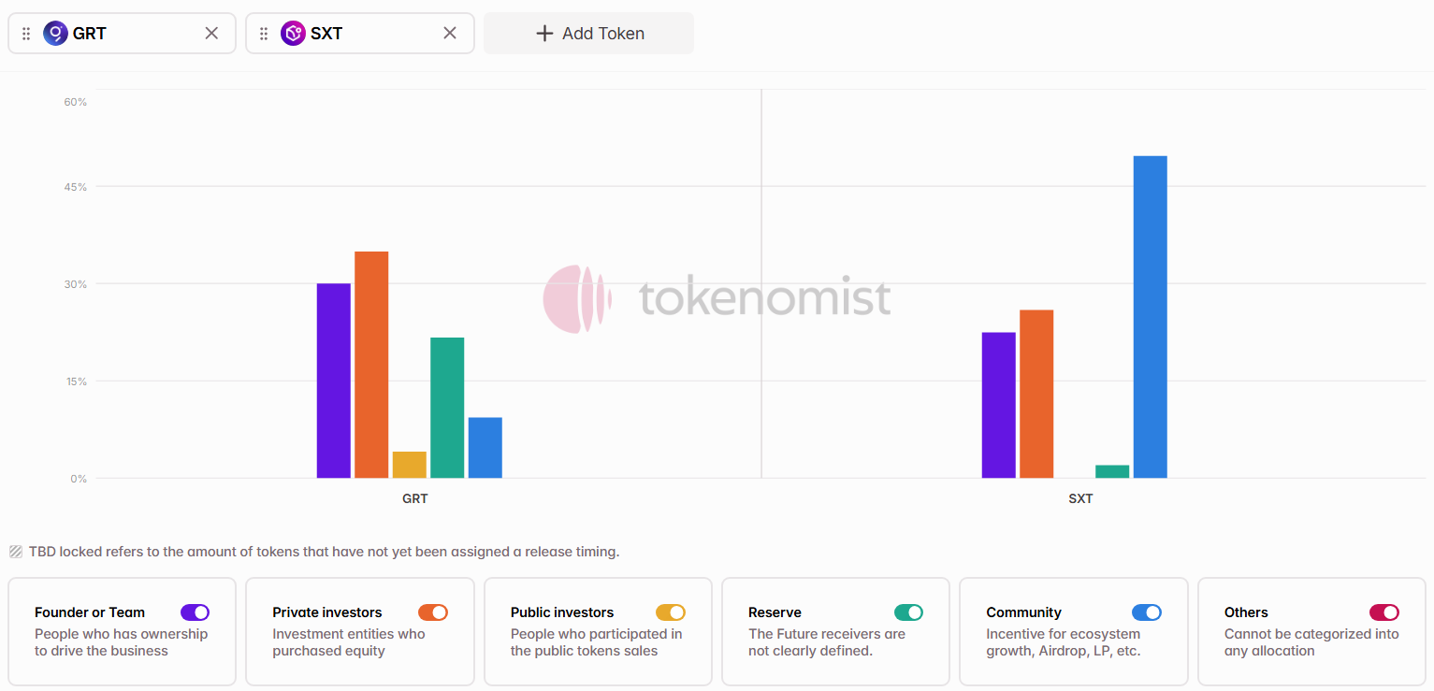Click GRT orange Private investors bar
The width and height of the screenshot is (1434, 691).
point(371,365)
